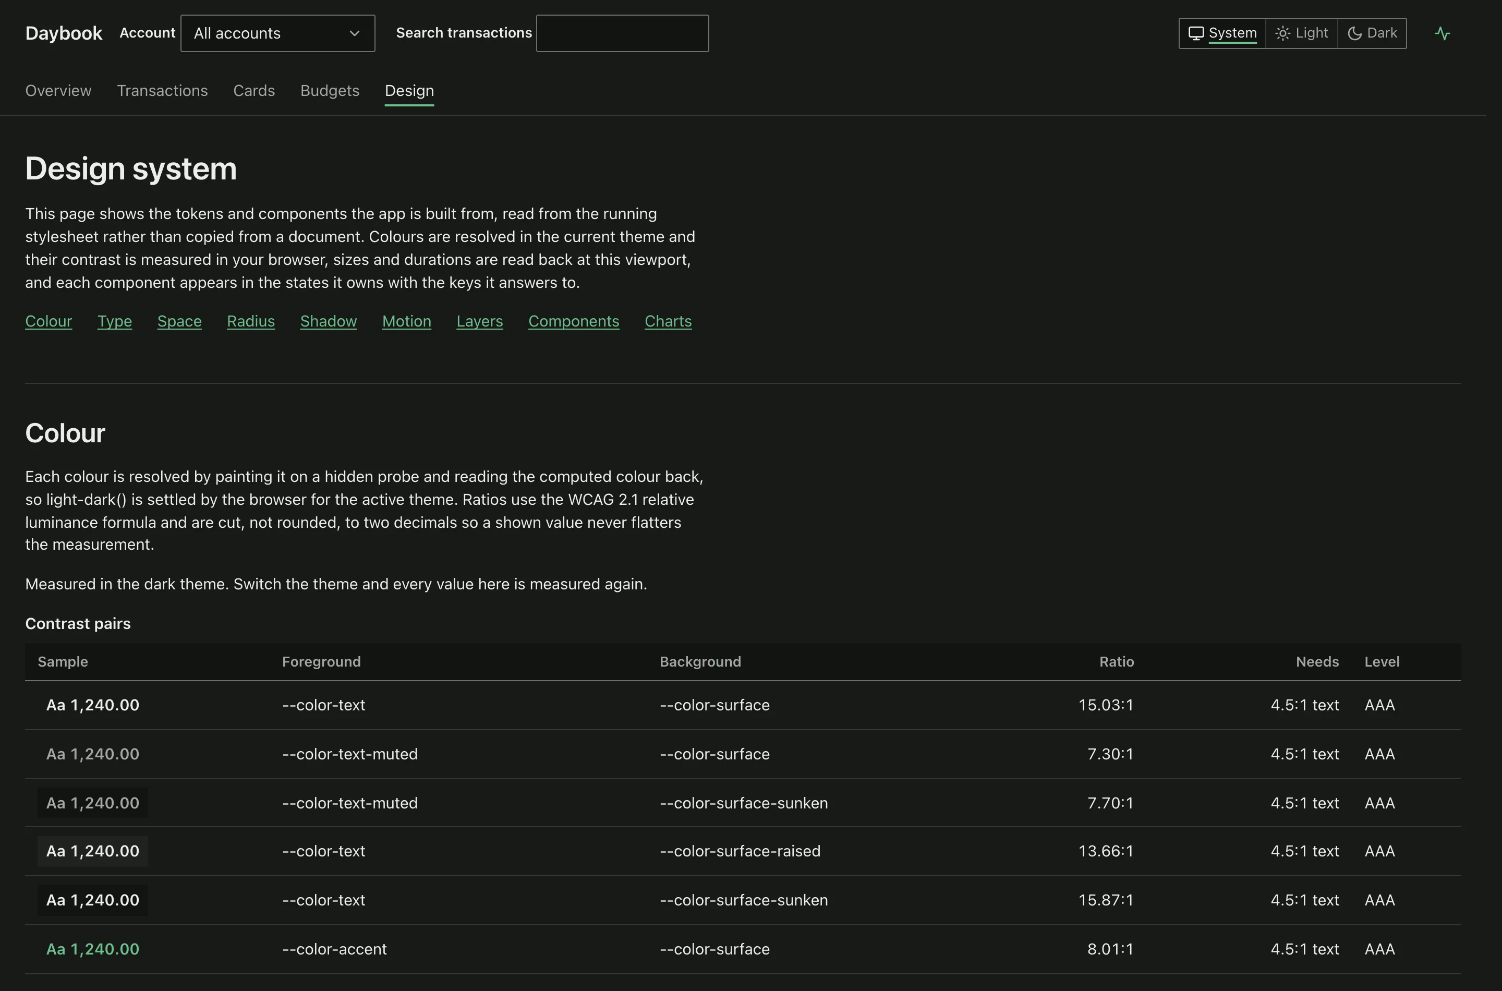This screenshot has width=1502, height=991.
Task: Click the 8.01:1 ratio value
Action: pyautogui.click(x=1110, y=949)
